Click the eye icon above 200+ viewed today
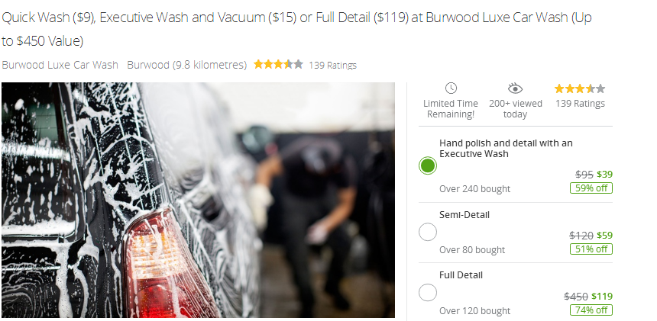The height and width of the screenshot is (321, 657). [x=516, y=88]
